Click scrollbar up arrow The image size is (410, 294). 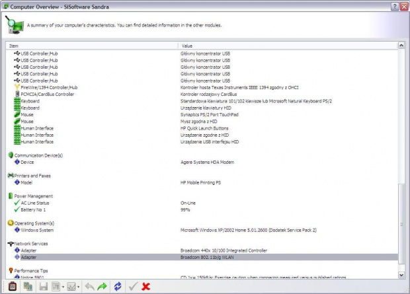[401, 45]
